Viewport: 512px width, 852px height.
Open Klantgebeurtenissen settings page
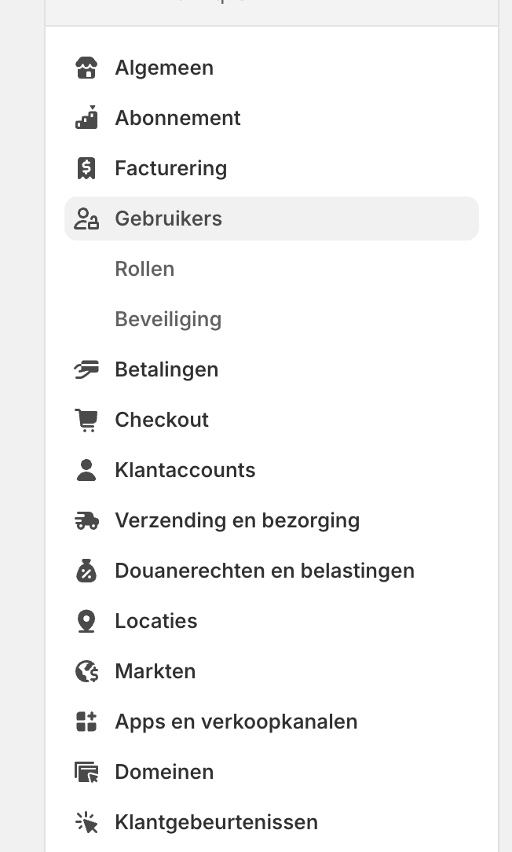(216, 822)
